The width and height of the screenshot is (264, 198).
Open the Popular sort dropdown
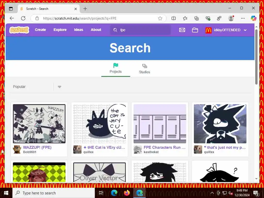[x=37, y=87]
